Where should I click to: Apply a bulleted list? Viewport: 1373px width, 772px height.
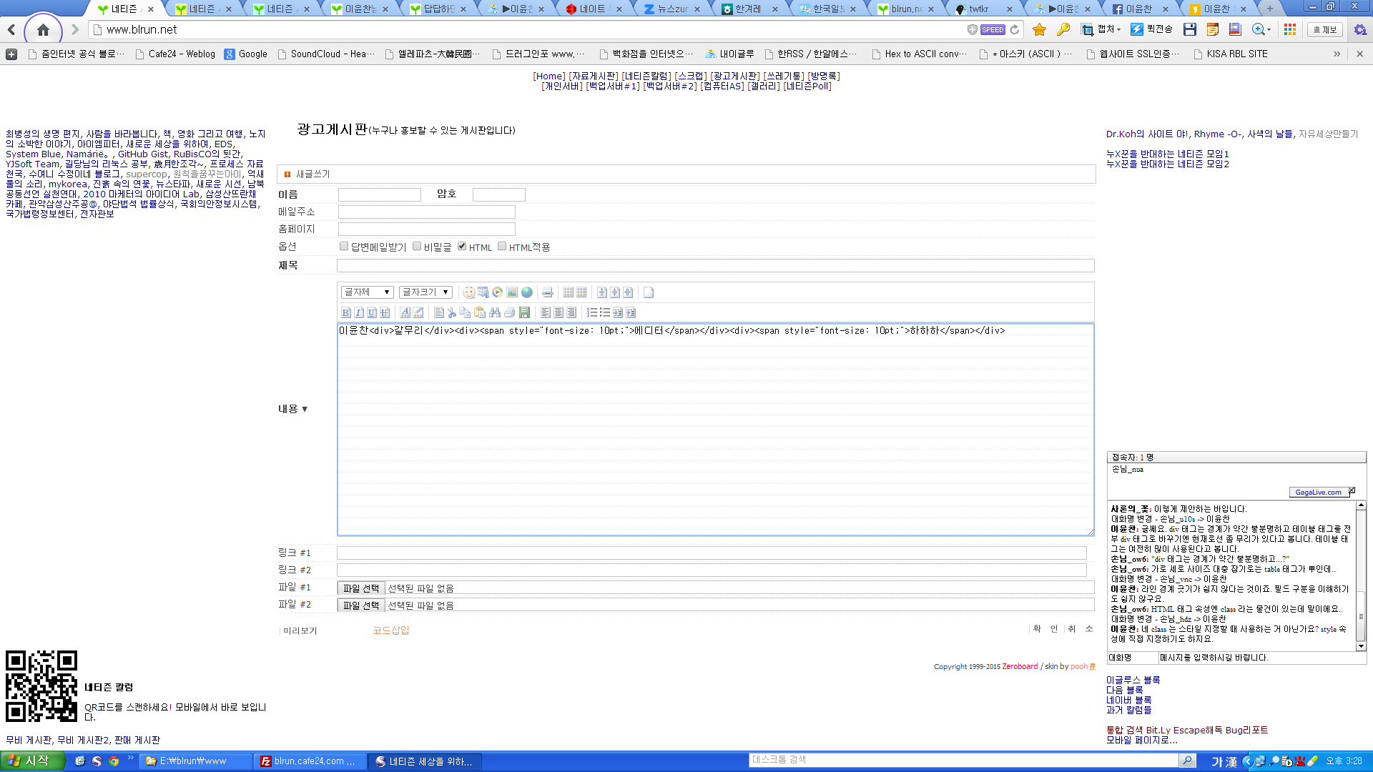(x=605, y=312)
